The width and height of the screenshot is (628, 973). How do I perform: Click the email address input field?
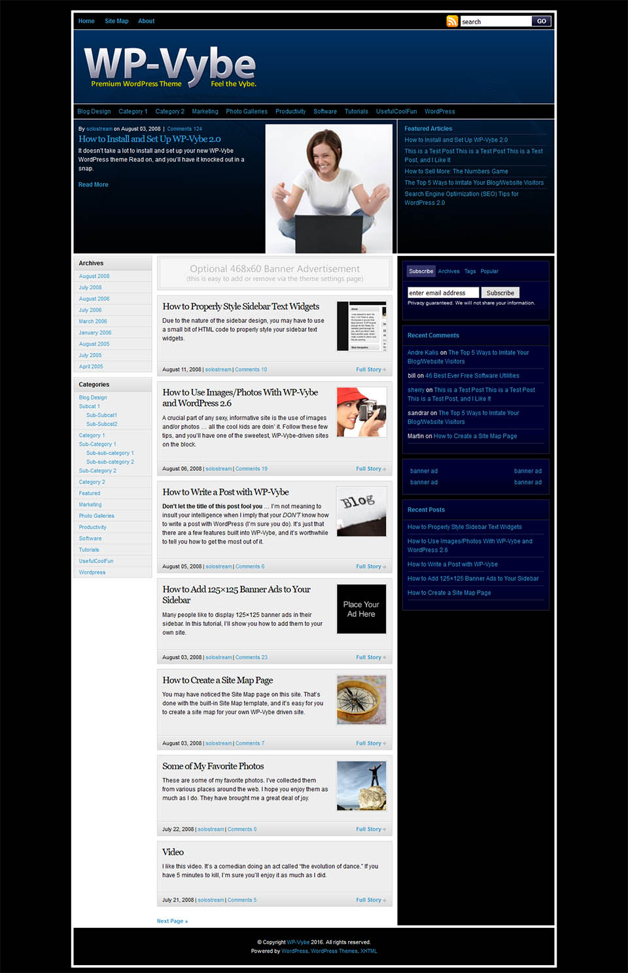[x=443, y=293]
